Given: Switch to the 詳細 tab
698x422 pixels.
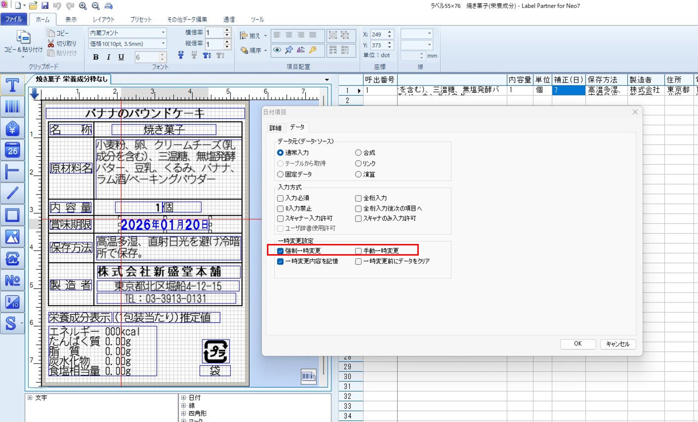Looking at the screenshot, I should coord(275,128).
